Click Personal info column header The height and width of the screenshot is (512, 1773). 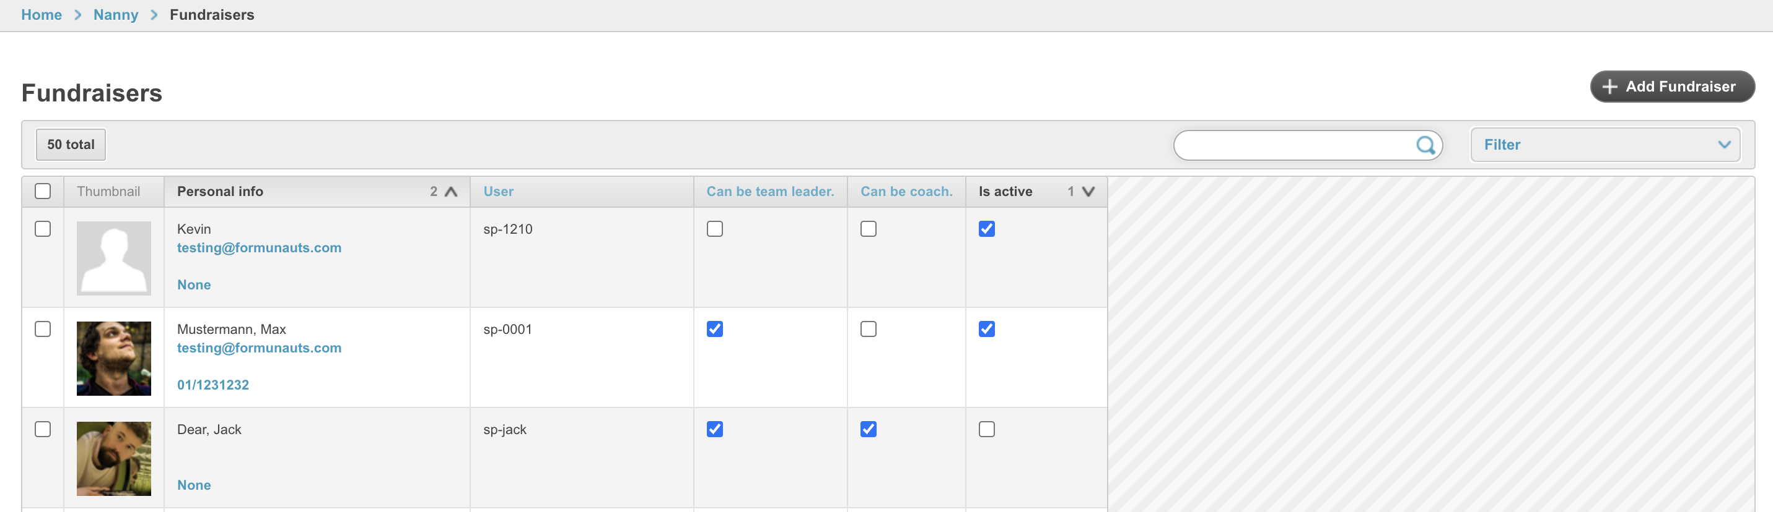coord(317,192)
